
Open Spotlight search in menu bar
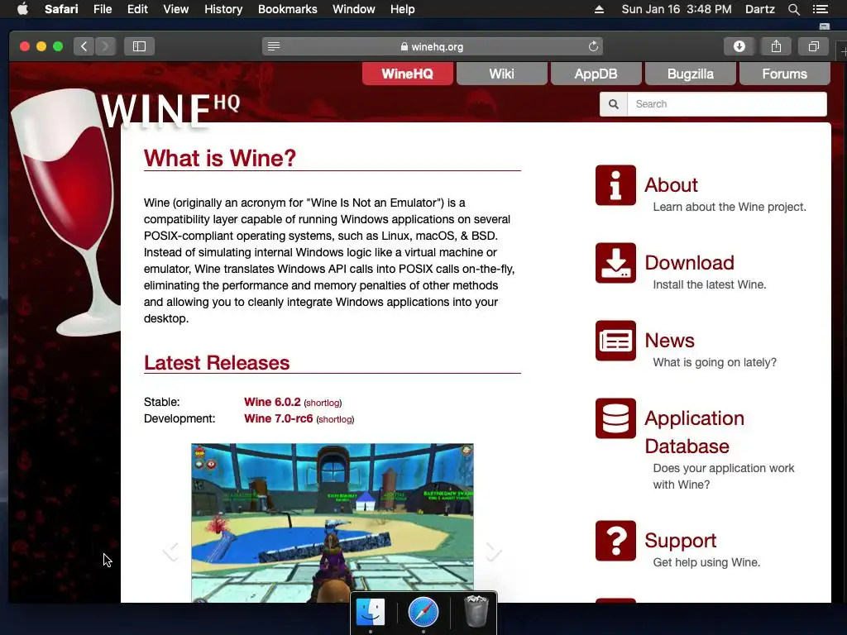pyautogui.click(x=793, y=9)
